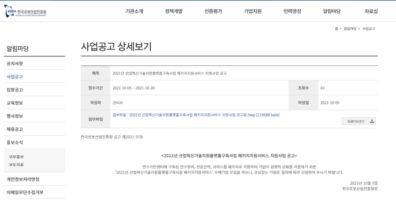This screenshot has width=396, height=207.
Task: Click the 일괄다운로드 button
Action: tap(359, 121)
